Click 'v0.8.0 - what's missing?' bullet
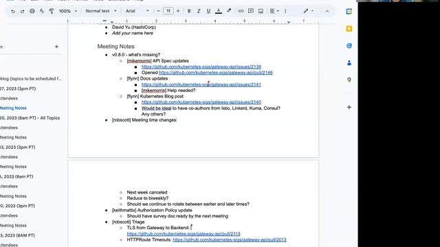Viewport: 440px width, 247px height. (x=136, y=55)
